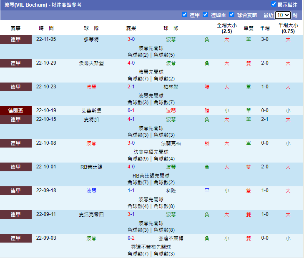Click the date 22-10-08

[x=46, y=143]
